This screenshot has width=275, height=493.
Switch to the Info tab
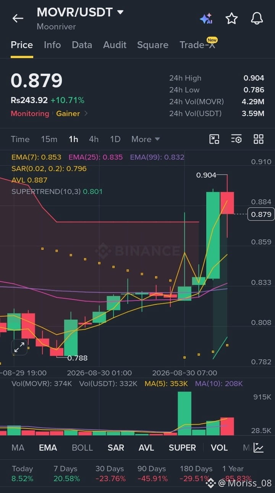(x=52, y=45)
